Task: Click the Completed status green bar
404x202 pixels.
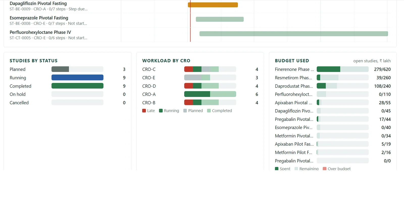Action: 77,86
